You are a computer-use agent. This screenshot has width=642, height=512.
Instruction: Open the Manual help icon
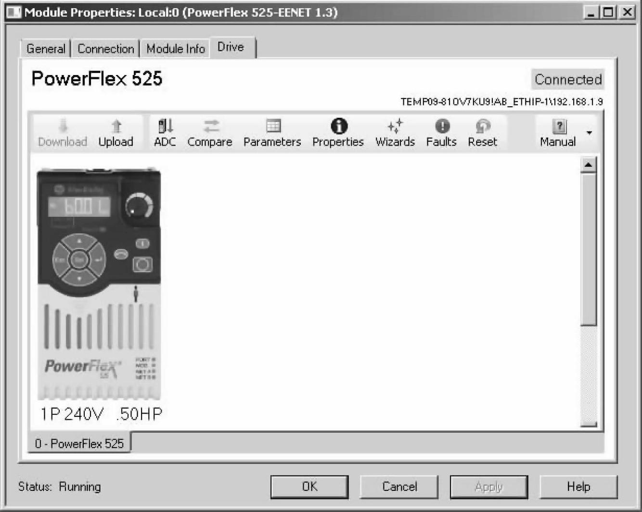[x=559, y=126]
